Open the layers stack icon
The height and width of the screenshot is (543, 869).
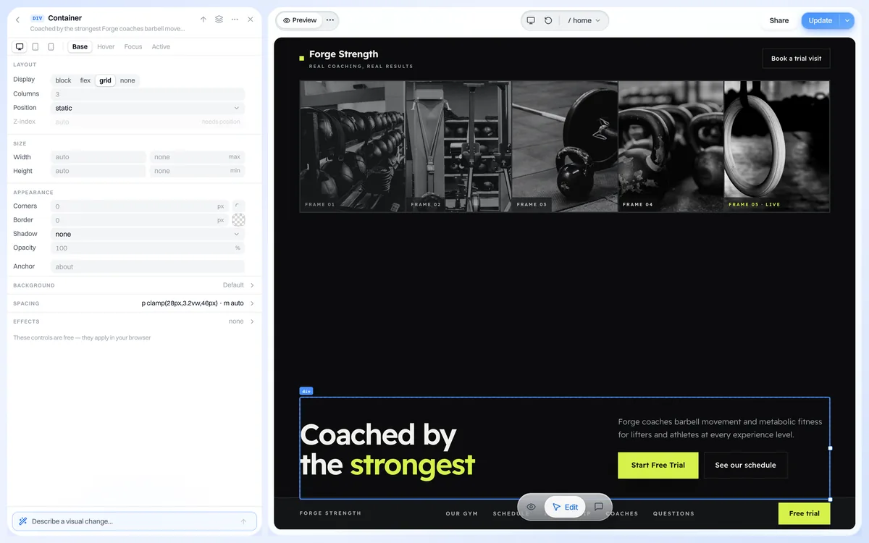219,20
